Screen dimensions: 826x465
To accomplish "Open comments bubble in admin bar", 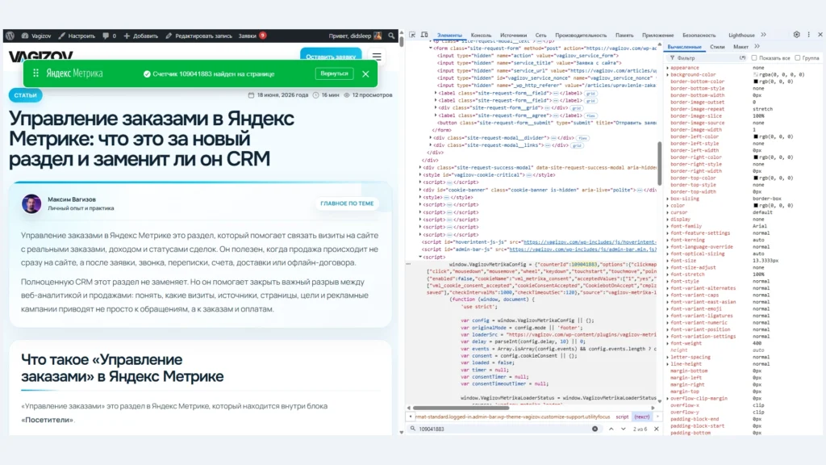I will click(109, 36).
